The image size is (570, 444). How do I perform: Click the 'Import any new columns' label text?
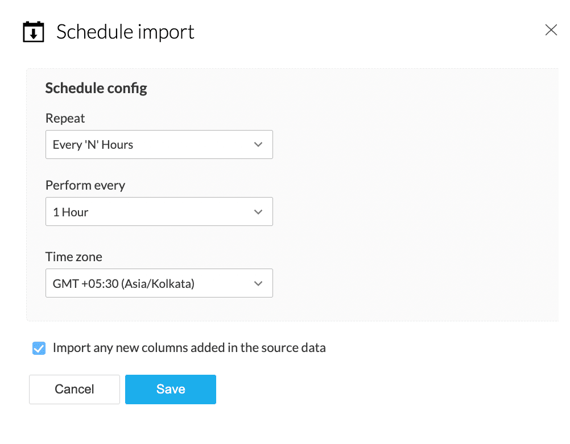pyautogui.click(x=189, y=347)
